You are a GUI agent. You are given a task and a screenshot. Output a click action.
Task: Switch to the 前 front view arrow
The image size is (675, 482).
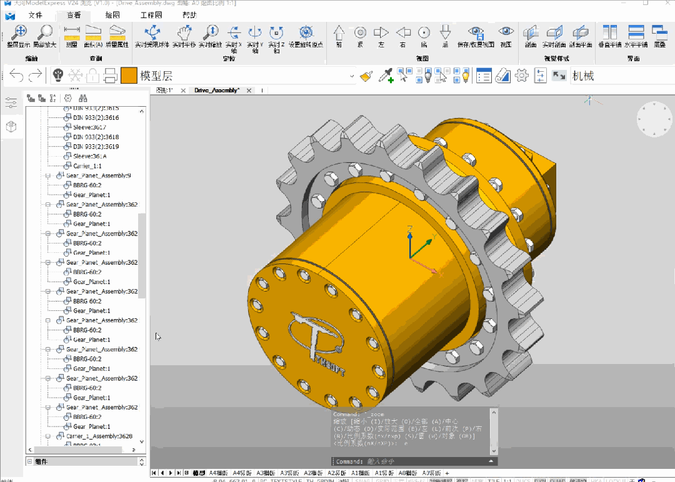(339, 32)
